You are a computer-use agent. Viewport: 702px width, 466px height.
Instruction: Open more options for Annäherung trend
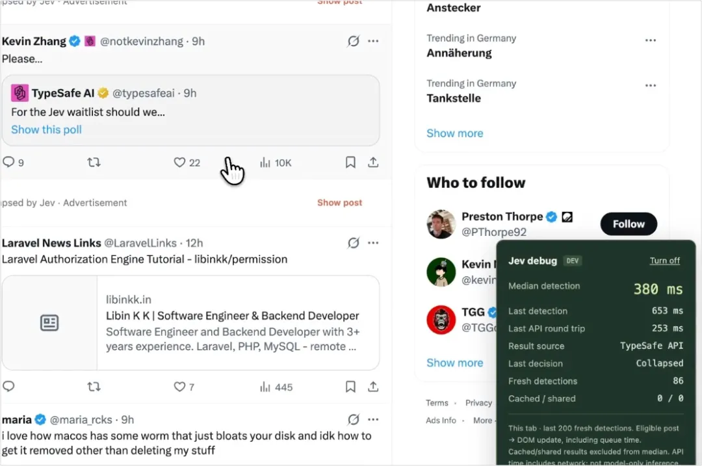click(651, 40)
